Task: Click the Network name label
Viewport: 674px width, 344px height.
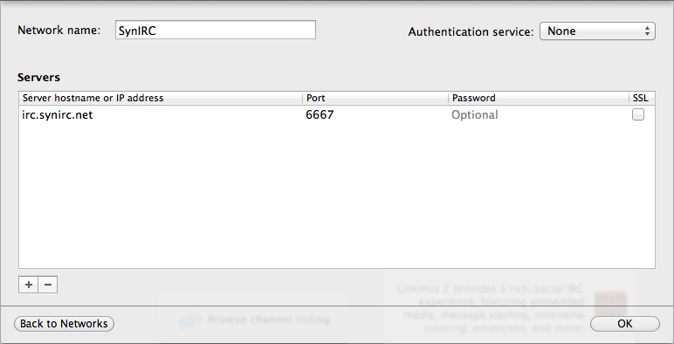Action: (58, 30)
